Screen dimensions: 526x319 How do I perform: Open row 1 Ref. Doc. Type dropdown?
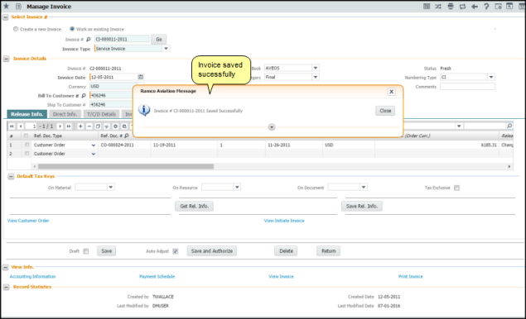(94, 145)
